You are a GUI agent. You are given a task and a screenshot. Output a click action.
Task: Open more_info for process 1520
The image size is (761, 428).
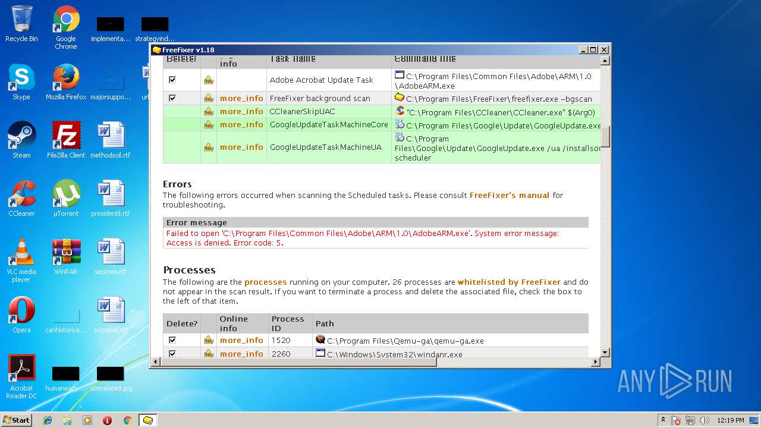241,341
